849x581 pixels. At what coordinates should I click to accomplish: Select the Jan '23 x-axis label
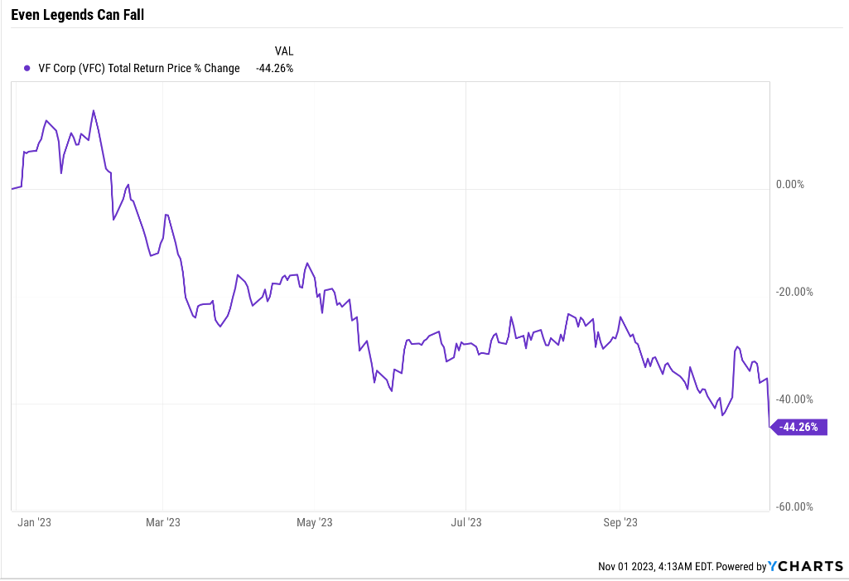click(x=35, y=522)
